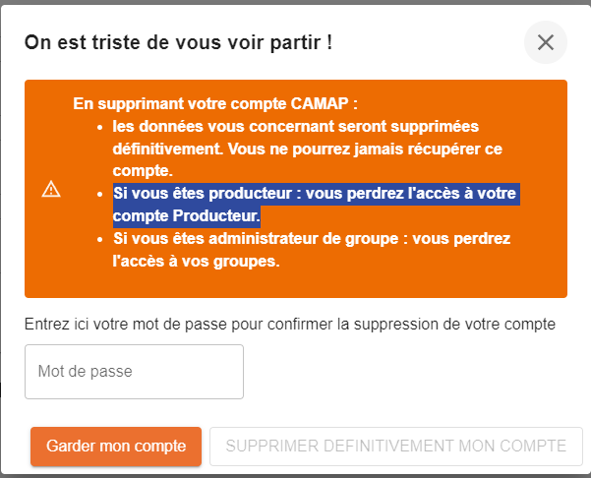591x478 pixels.
Task: Click the 'les données vous concernant' text line
Action: (295, 127)
